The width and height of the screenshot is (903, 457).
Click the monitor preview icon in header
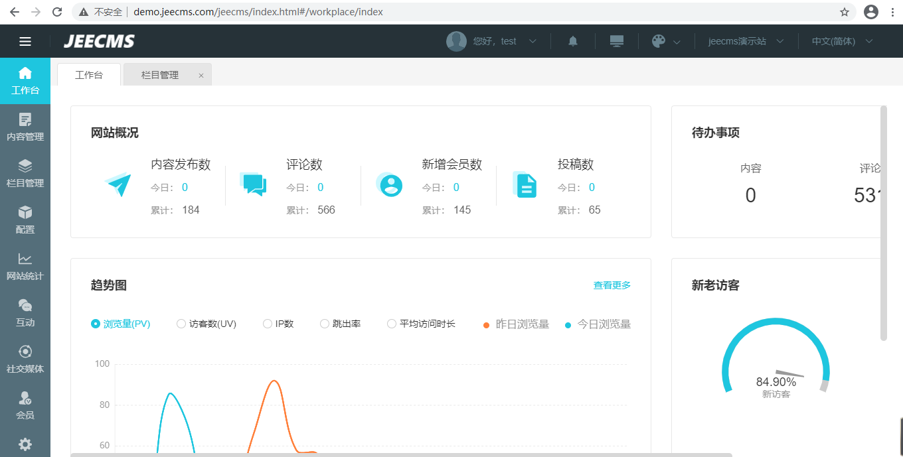click(x=617, y=41)
